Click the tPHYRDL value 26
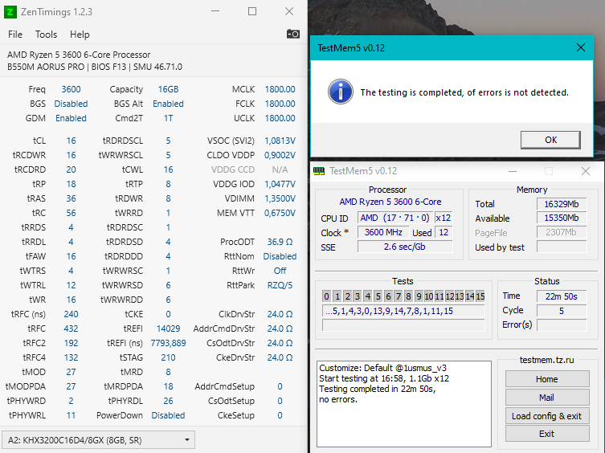 pyautogui.click(x=168, y=401)
